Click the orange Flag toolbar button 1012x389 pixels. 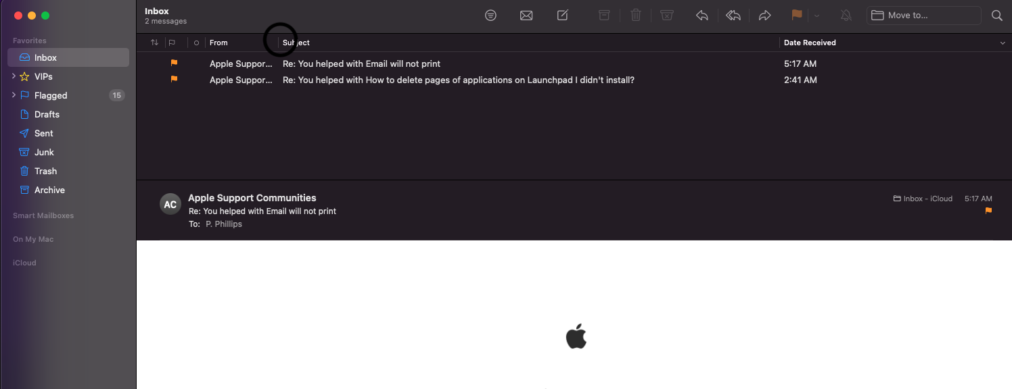[797, 15]
